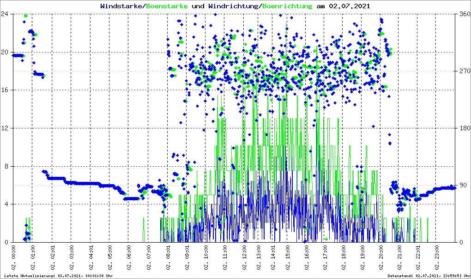Click the 270 value on the right axis
The height and width of the screenshot is (279, 471).
(x=462, y=71)
